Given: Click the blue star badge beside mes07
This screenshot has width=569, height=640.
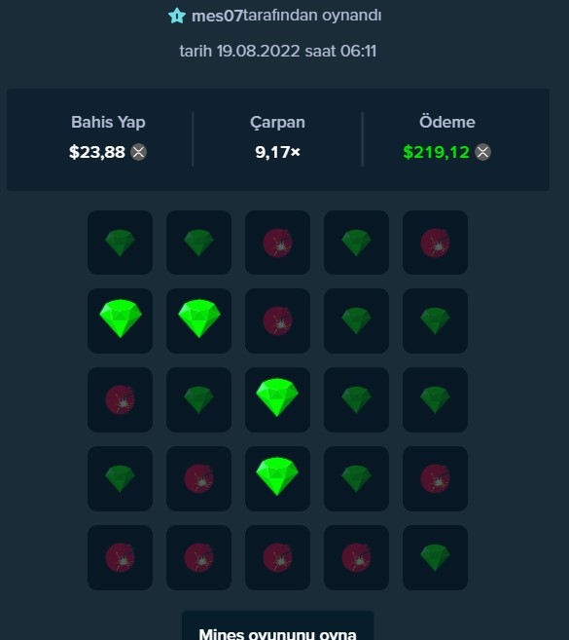Looking at the screenshot, I should click(177, 16).
